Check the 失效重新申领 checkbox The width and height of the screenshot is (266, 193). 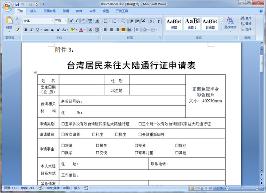pyautogui.click(x=140, y=134)
